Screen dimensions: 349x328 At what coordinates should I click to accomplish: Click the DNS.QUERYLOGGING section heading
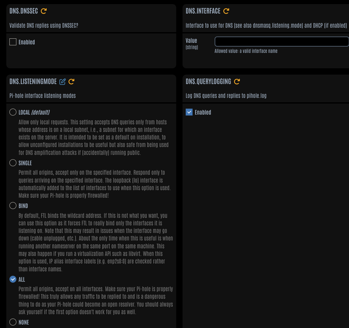(208, 82)
